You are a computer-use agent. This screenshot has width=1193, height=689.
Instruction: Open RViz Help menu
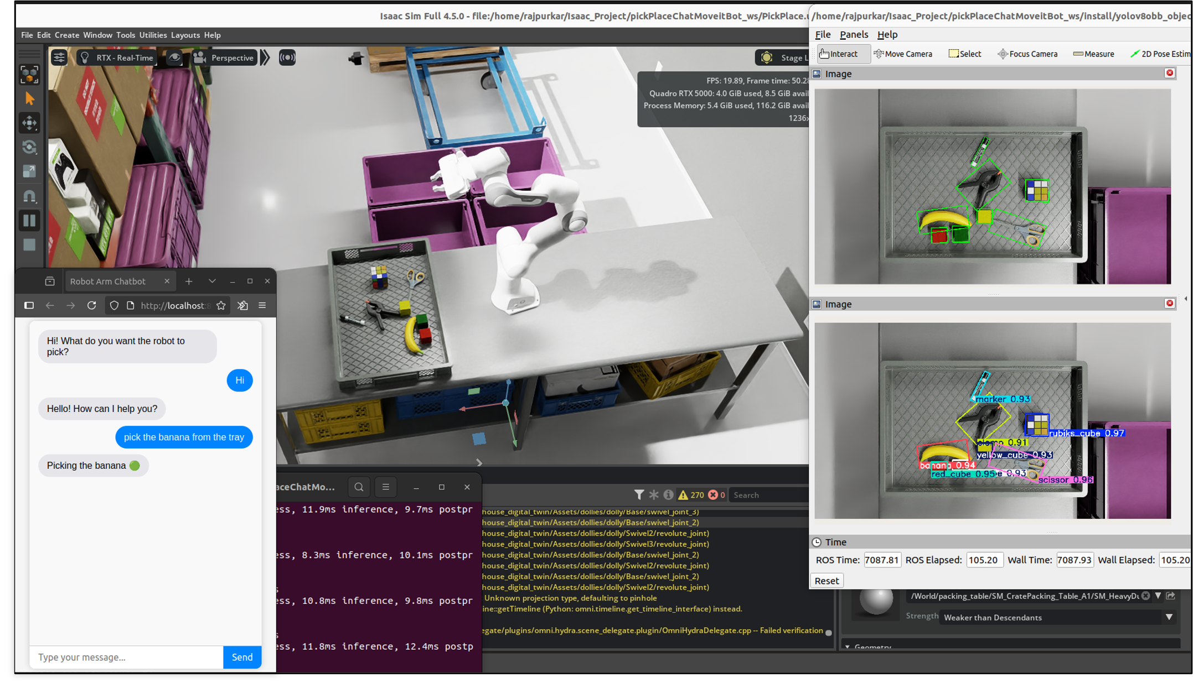point(887,34)
